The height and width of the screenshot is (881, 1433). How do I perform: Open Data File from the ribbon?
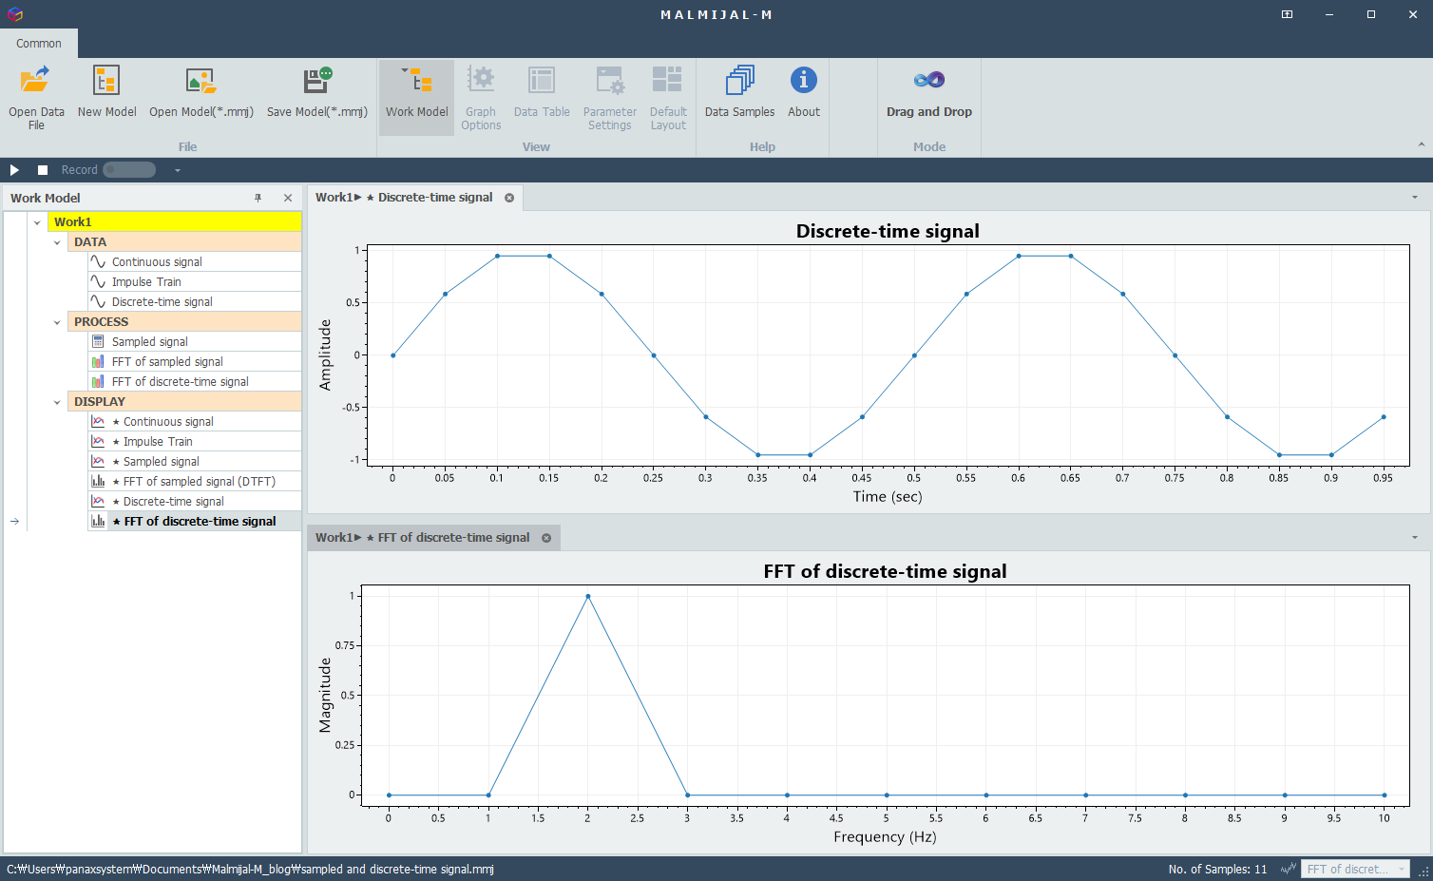click(36, 97)
